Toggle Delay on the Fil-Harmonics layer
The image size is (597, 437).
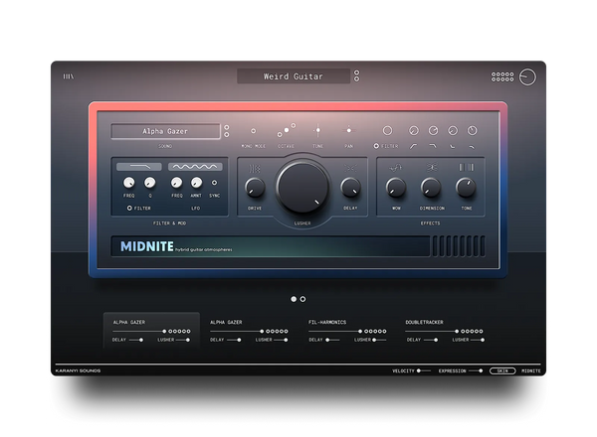point(330,340)
